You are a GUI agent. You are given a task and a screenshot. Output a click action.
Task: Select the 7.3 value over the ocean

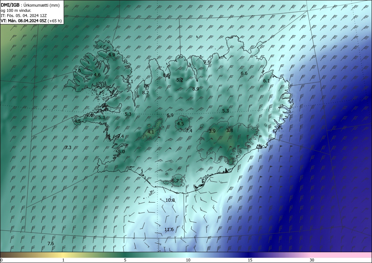tap(68, 148)
